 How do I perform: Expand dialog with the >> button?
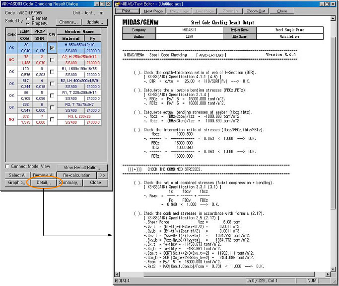click(102, 175)
